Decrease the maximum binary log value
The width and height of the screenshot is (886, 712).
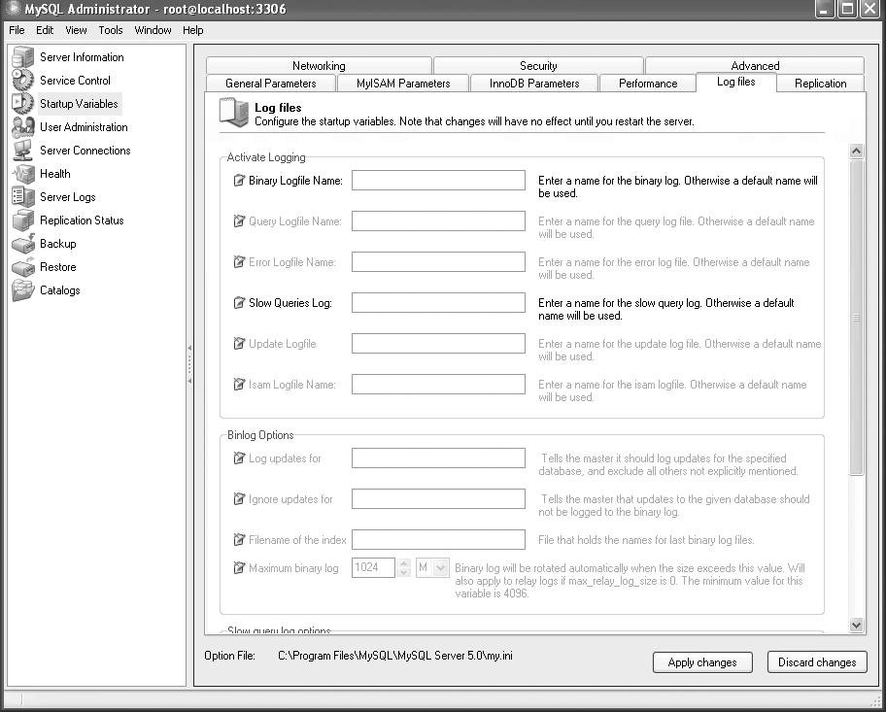(x=403, y=572)
